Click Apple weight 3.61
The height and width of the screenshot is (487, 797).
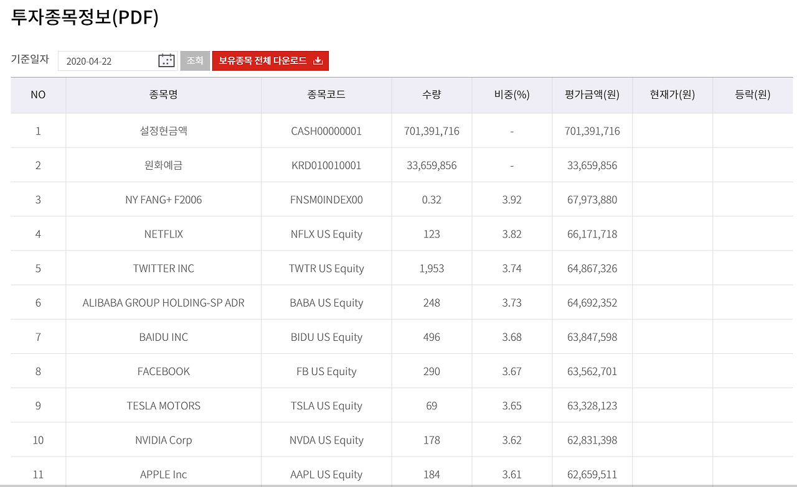(512, 475)
